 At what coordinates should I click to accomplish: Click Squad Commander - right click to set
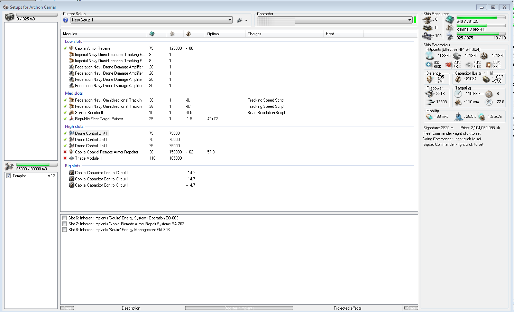coord(453,144)
